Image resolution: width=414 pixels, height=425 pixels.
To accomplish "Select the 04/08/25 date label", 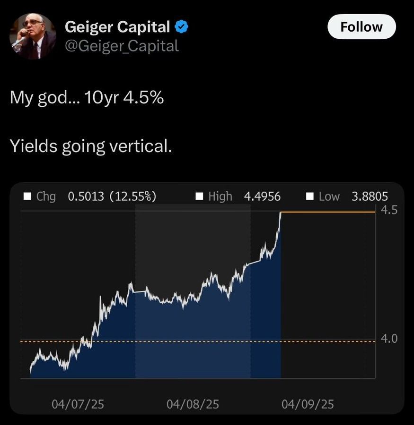I will [193, 404].
